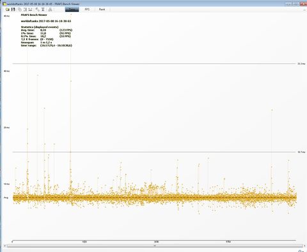Screen dimensions: 307x252
Task: Click the horizontal fit arrows icon
Action: [x=30, y=10]
